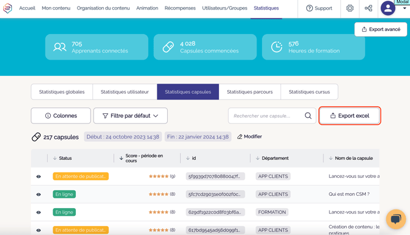Click the app logo in the top bar

click(x=8, y=8)
